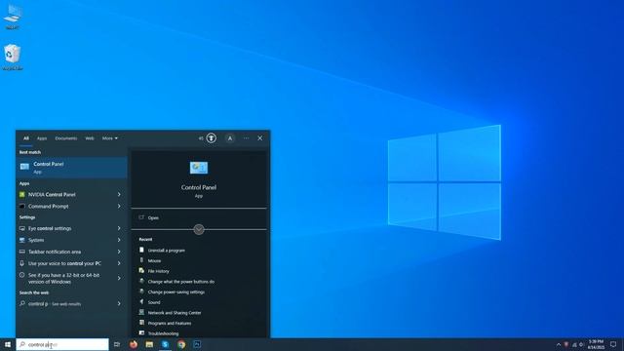Screen dimensions: 624x351
Task: Expand System settings result arrow
Action: pyautogui.click(x=119, y=240)
